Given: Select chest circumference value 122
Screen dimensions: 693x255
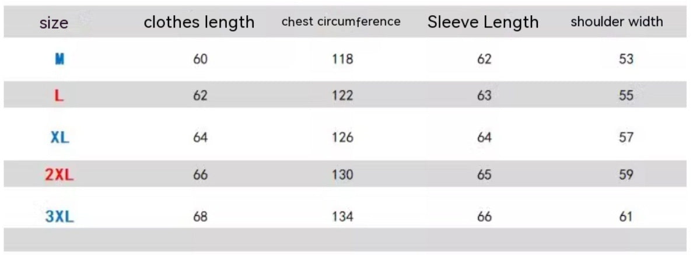Looking at the screenshot, I should pos(342,96).
